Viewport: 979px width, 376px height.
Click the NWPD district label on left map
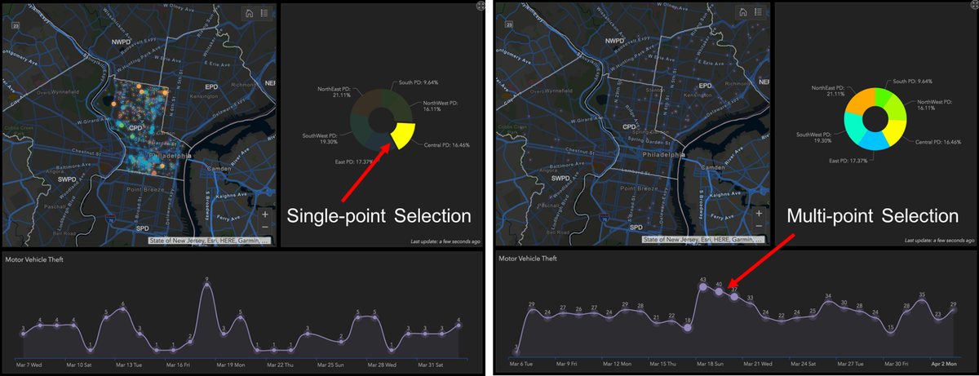point(122,40)
